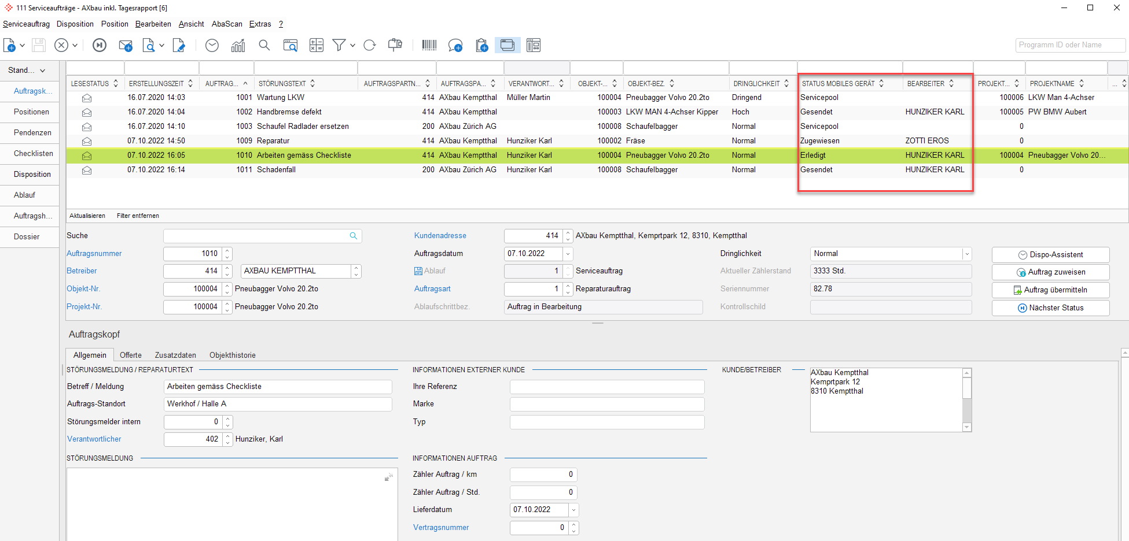Click the speech bubble plus icon
This screenshot has width=1129, height=541.
(x=455, y=45)
